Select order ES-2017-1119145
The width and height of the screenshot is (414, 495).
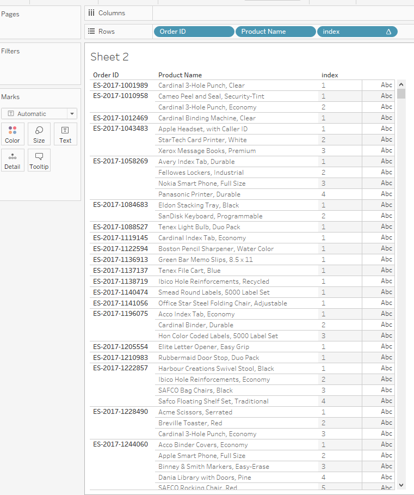click(120, 238)
